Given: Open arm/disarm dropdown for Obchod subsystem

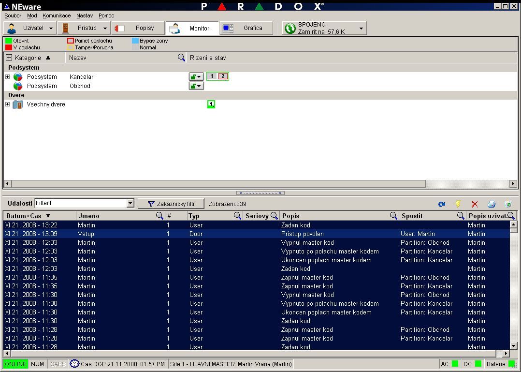Looking at the screenshot, I should click(x=196, y=86).
